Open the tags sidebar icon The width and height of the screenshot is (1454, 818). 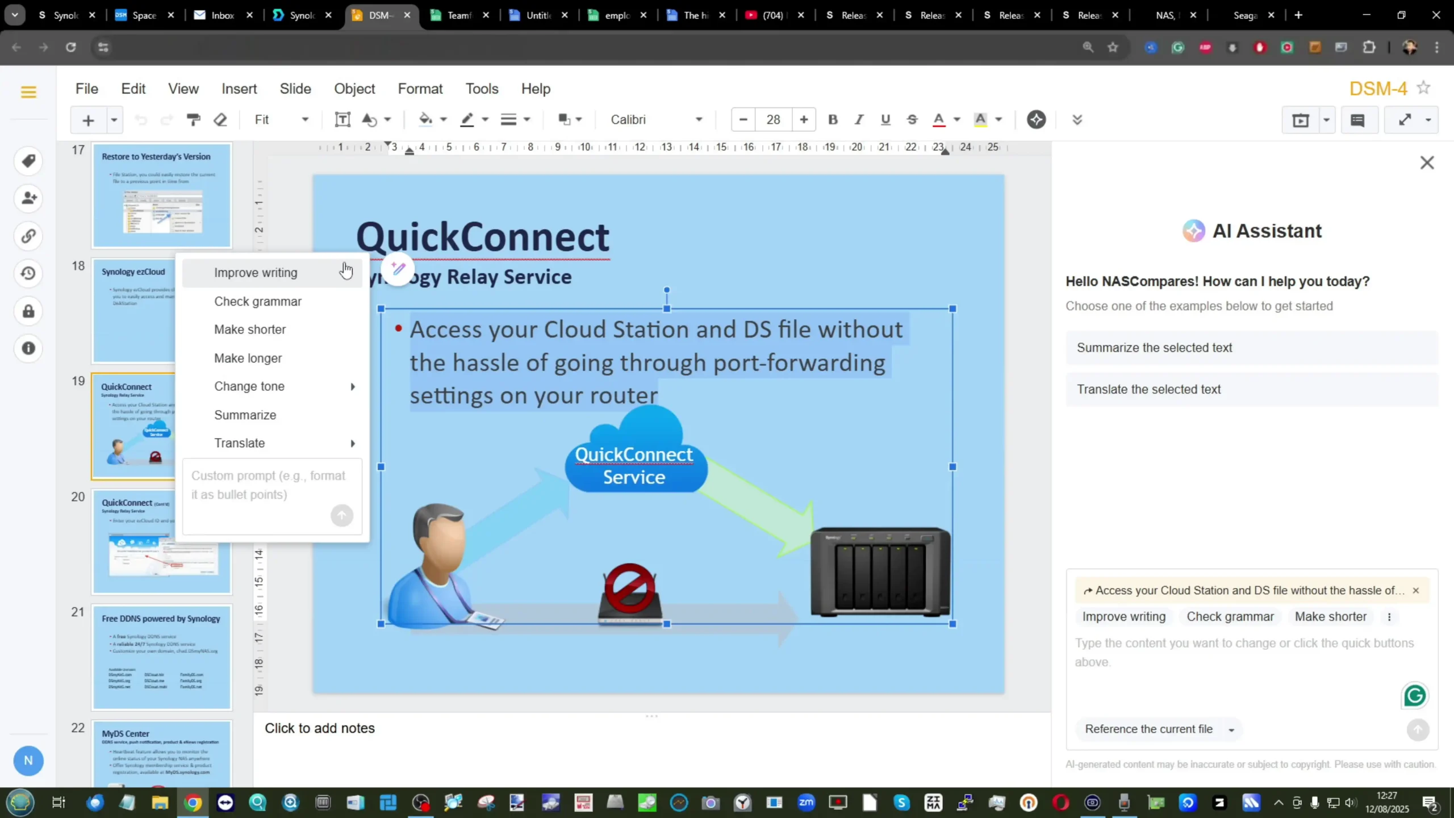[x=28, y=161]
